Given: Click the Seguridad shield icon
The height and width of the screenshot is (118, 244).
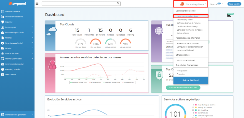Looking at the screenshot, I should point(3,22).
